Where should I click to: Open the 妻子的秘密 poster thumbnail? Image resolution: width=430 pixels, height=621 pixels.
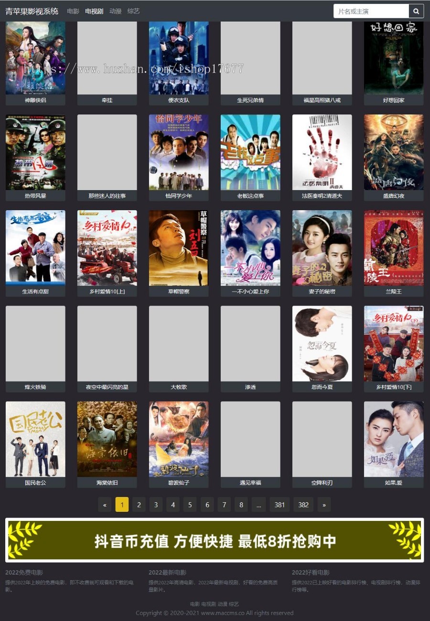pos(322,248)
